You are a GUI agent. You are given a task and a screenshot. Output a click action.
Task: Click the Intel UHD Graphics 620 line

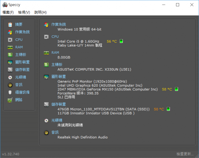(100, 85)
